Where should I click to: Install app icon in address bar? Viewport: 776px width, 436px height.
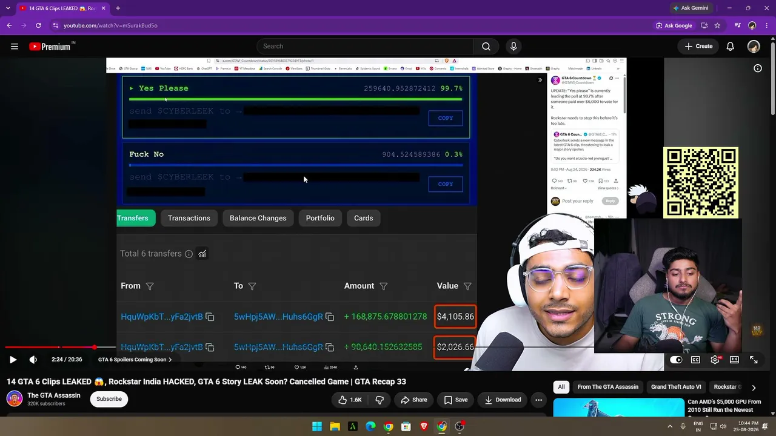(704, 25)
